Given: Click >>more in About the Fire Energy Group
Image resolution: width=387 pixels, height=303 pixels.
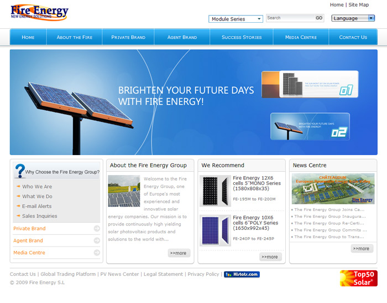Looking at the screenshot, I should tap(179, 253).
